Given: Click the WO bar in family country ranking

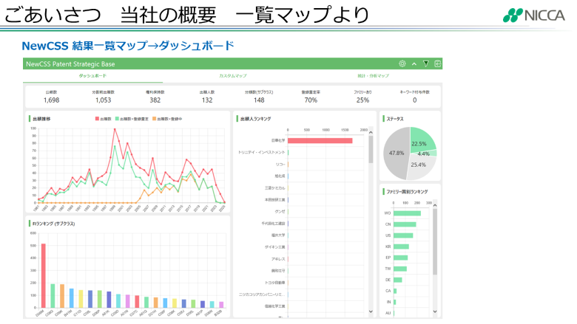Looking at the screenshot, I should coord(407,213).
